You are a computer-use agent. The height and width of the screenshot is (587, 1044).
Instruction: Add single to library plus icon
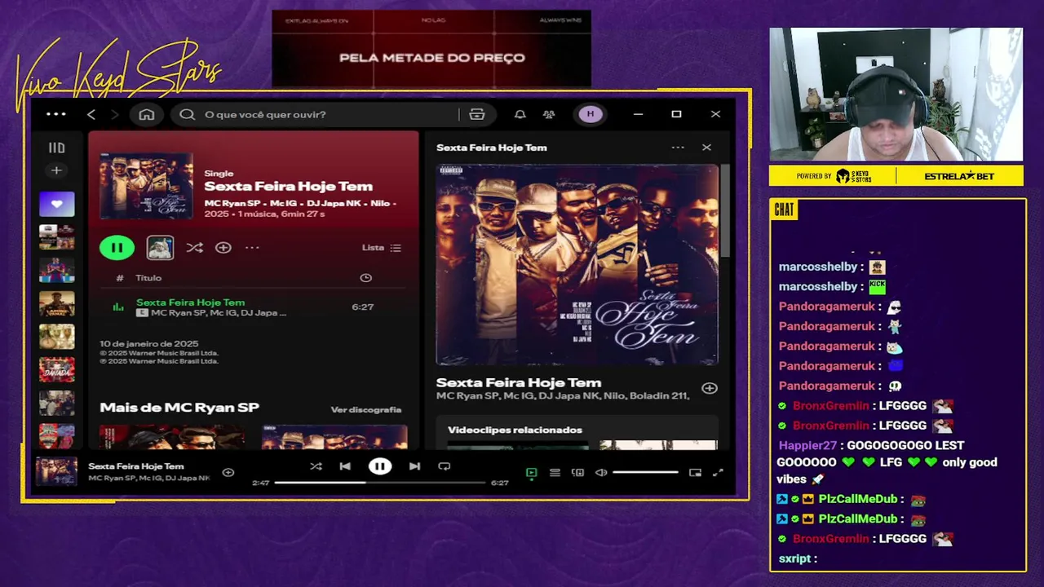coord(223,248)
